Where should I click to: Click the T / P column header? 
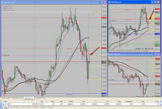pyautogui.click(x=103, y=101)
